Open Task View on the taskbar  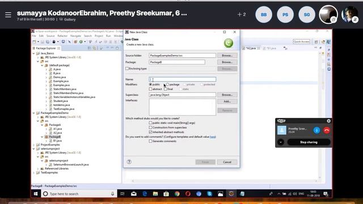[123, 194]
